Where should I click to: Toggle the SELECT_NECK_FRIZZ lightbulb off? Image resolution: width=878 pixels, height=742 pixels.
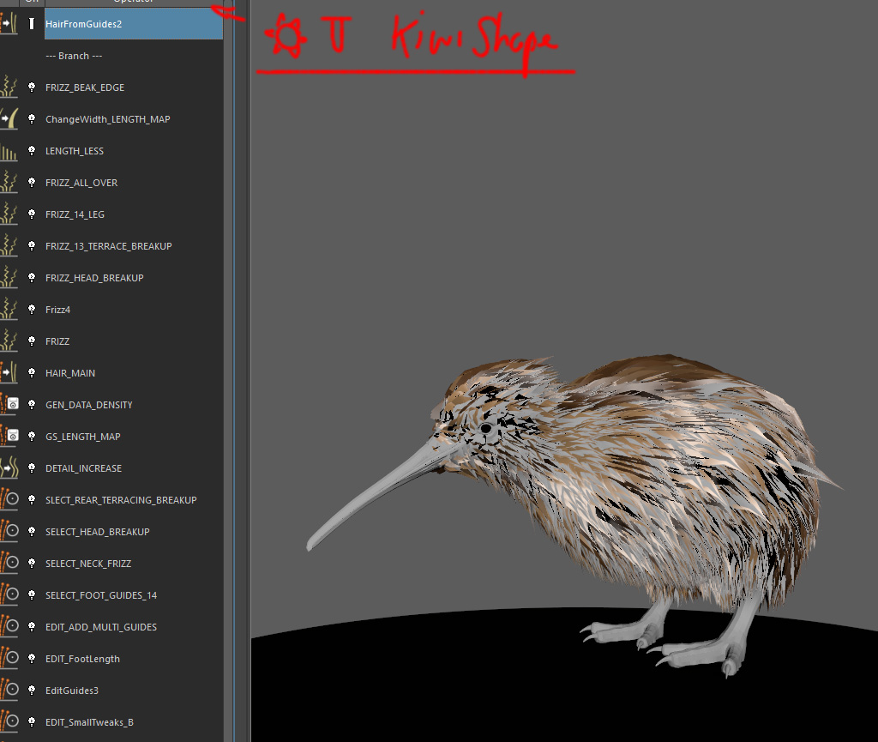tap(32, 564)
